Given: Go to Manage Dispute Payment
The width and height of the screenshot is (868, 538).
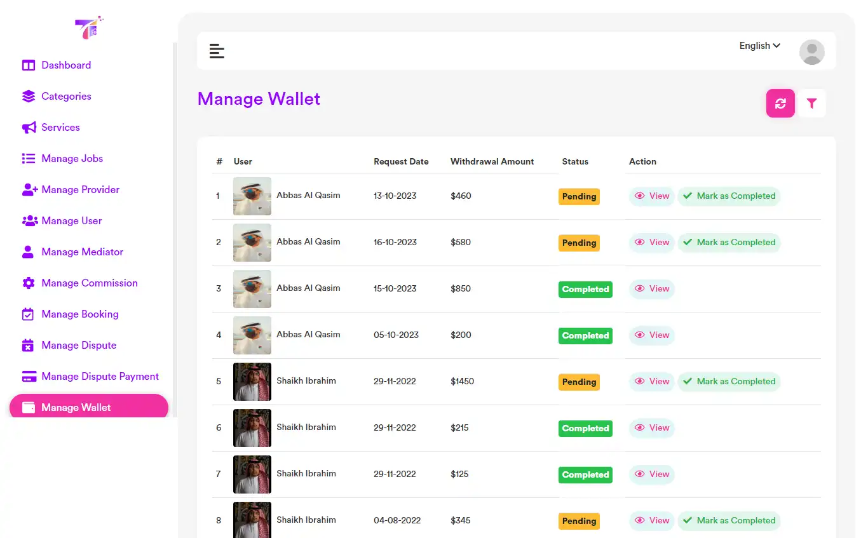Looking at the screenshot, I should coord(100,376).
